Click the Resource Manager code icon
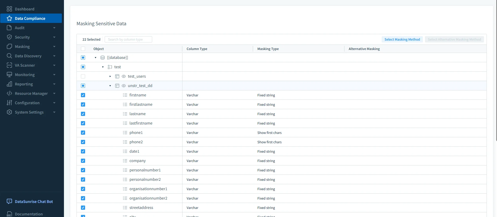 (9, 94)
